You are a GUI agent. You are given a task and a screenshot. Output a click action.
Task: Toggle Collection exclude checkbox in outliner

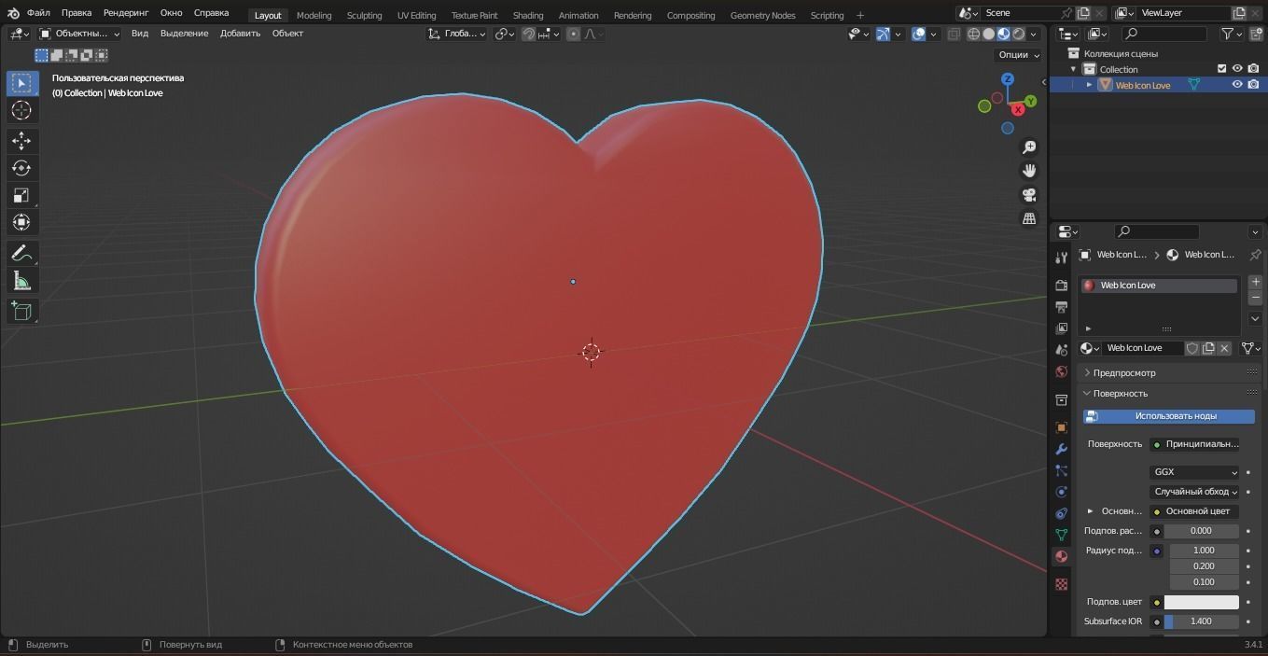(1221, 69)
